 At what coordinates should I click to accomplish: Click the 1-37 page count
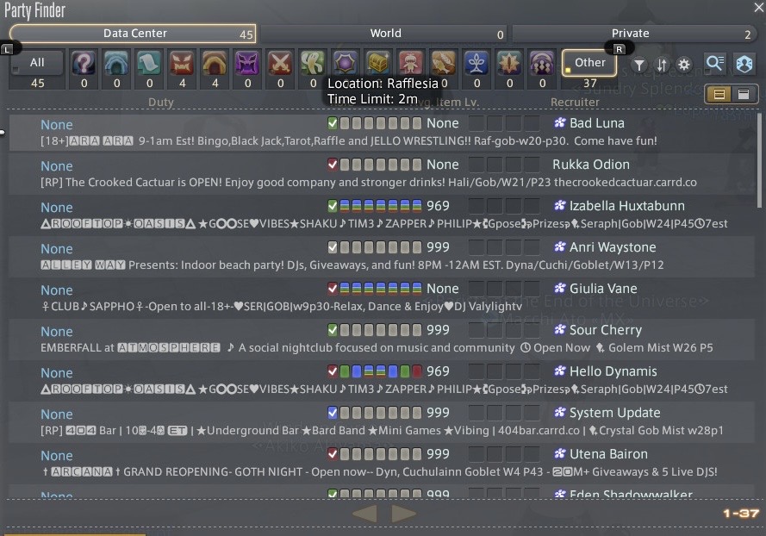point(741,513)
